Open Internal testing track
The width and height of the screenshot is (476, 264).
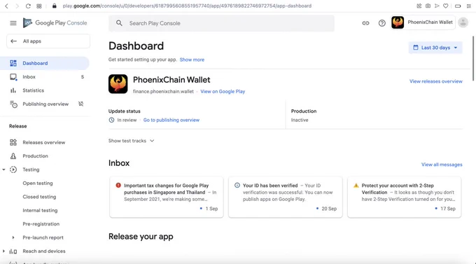pyautogui.click(x=40, y=210)
